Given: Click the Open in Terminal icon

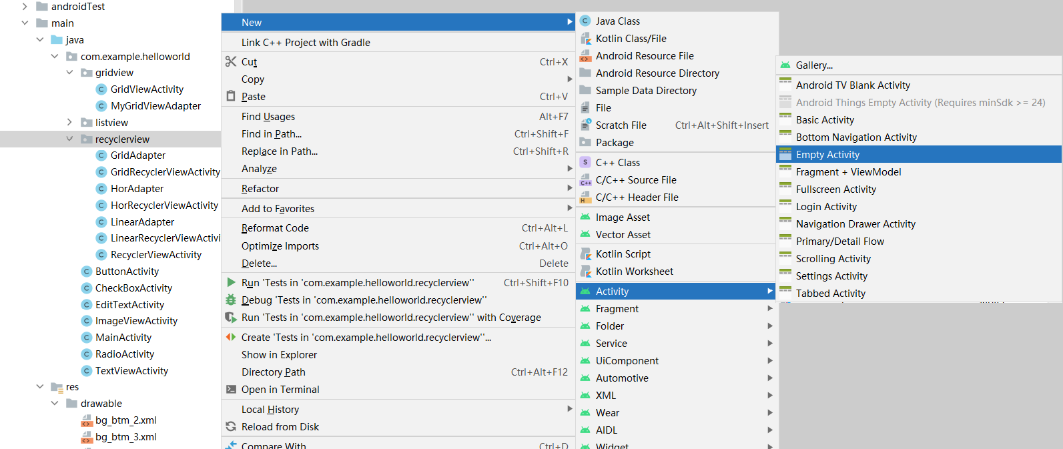Looking at the screenshot, I should 231,389.
